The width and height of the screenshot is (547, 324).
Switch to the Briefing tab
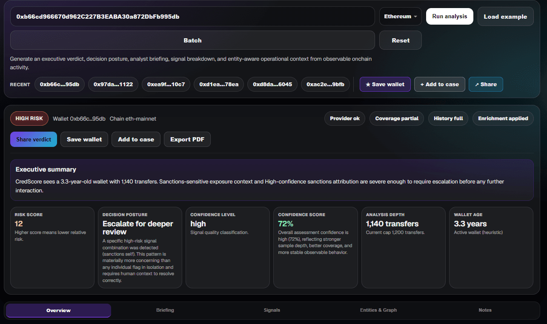pos(165,310)
